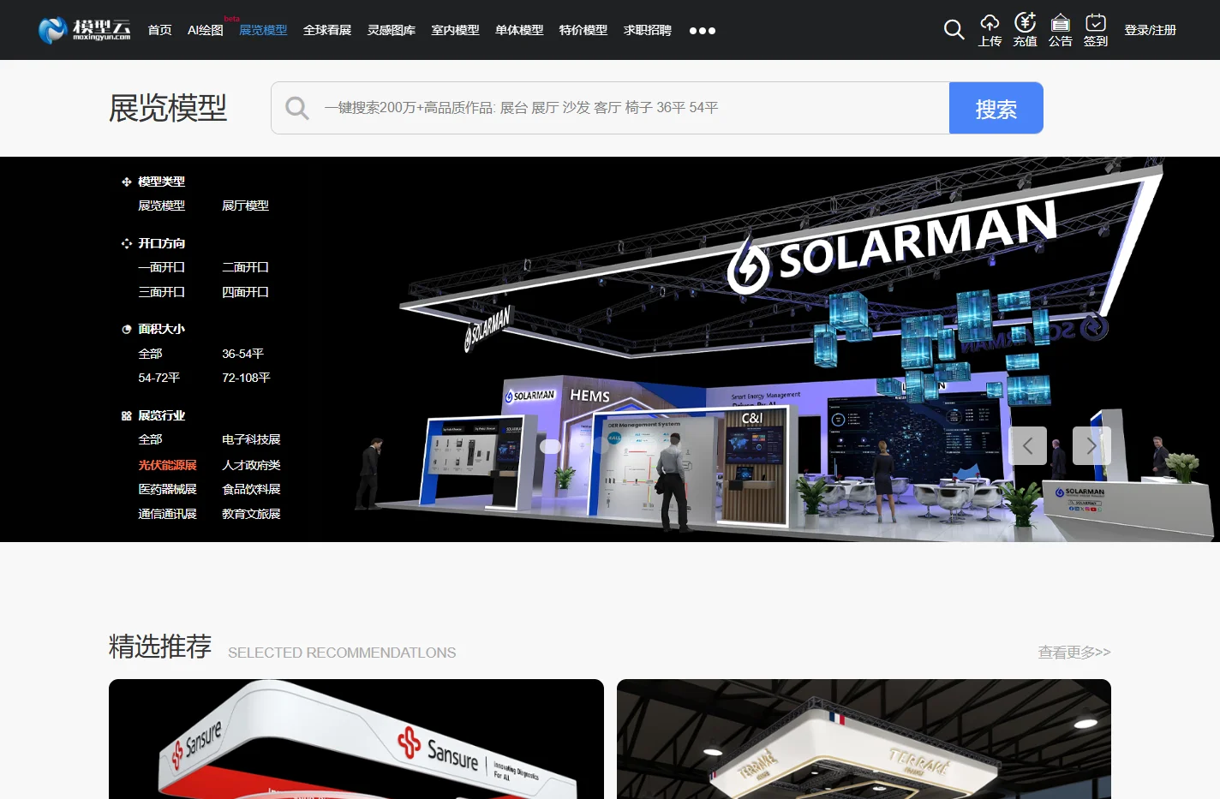
Task: Select 全部 under 面积大小
Action: point(150,354)
